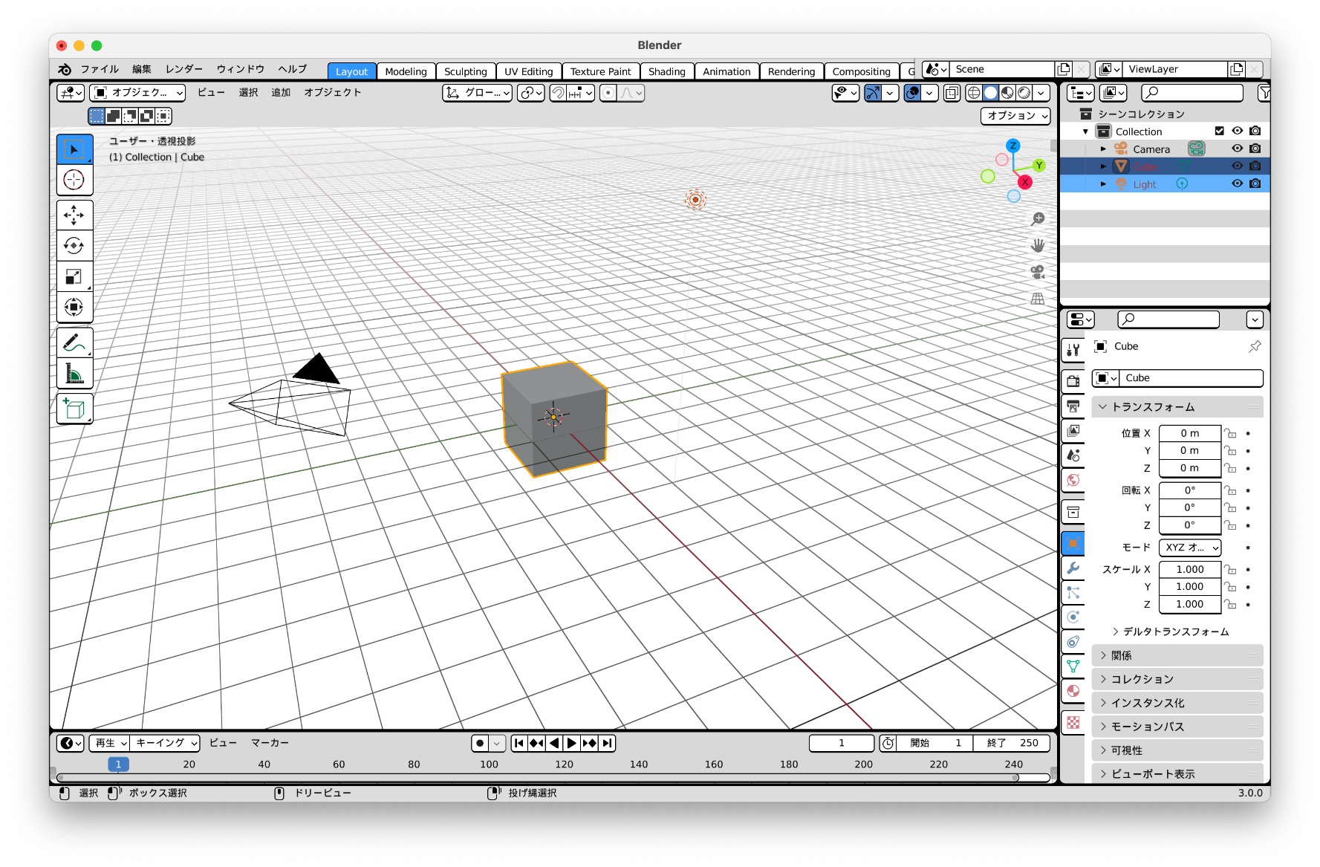
Task: Click the Blender logo menu
Action: pyautogui.click(x=65, y=69)
